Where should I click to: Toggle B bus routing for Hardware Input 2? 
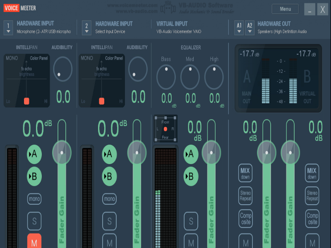pyautogui.click(x=109, y=176)
